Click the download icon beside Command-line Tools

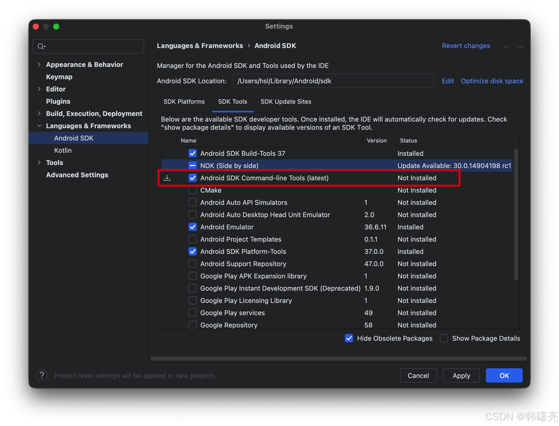pos(167,178)
